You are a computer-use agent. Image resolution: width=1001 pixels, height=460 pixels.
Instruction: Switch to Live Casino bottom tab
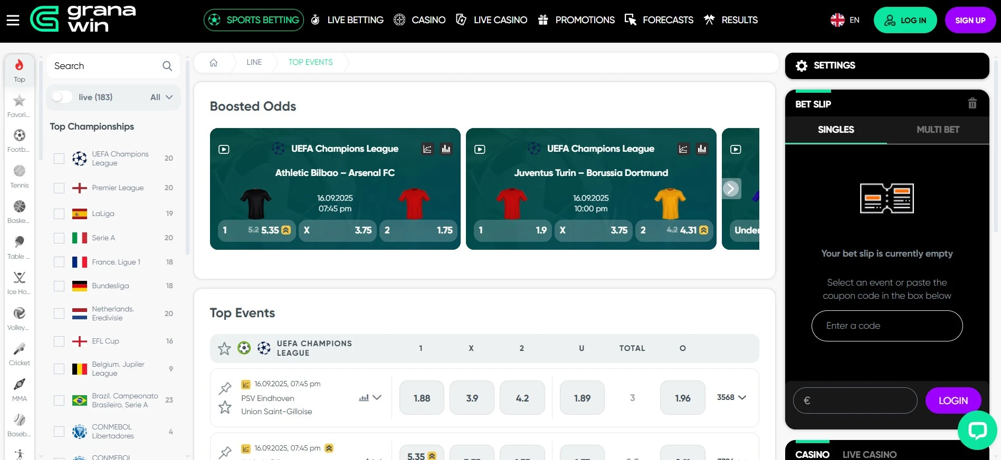pyautogui.click(x=870, y=454)
